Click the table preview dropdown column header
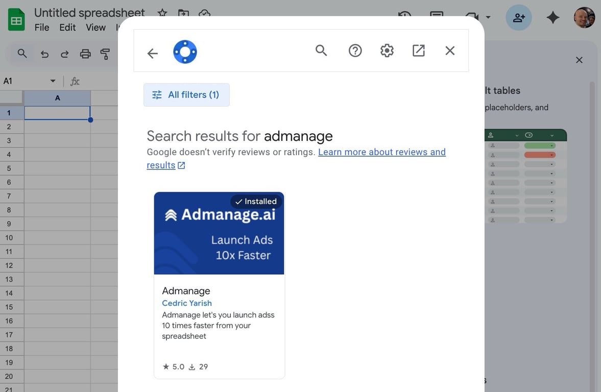 click(539, 135)
